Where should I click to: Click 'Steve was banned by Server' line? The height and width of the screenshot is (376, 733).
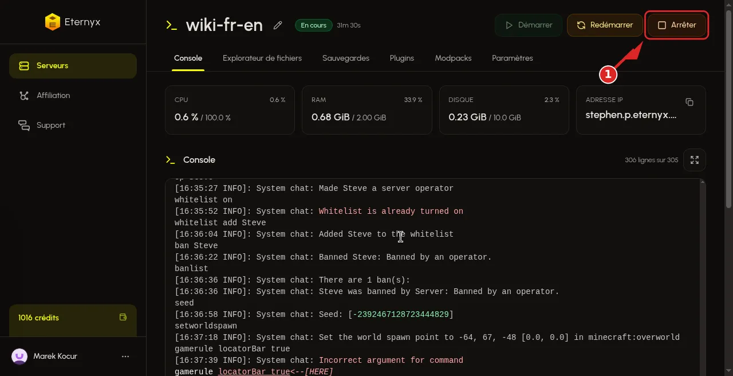[x=367, y=292]
